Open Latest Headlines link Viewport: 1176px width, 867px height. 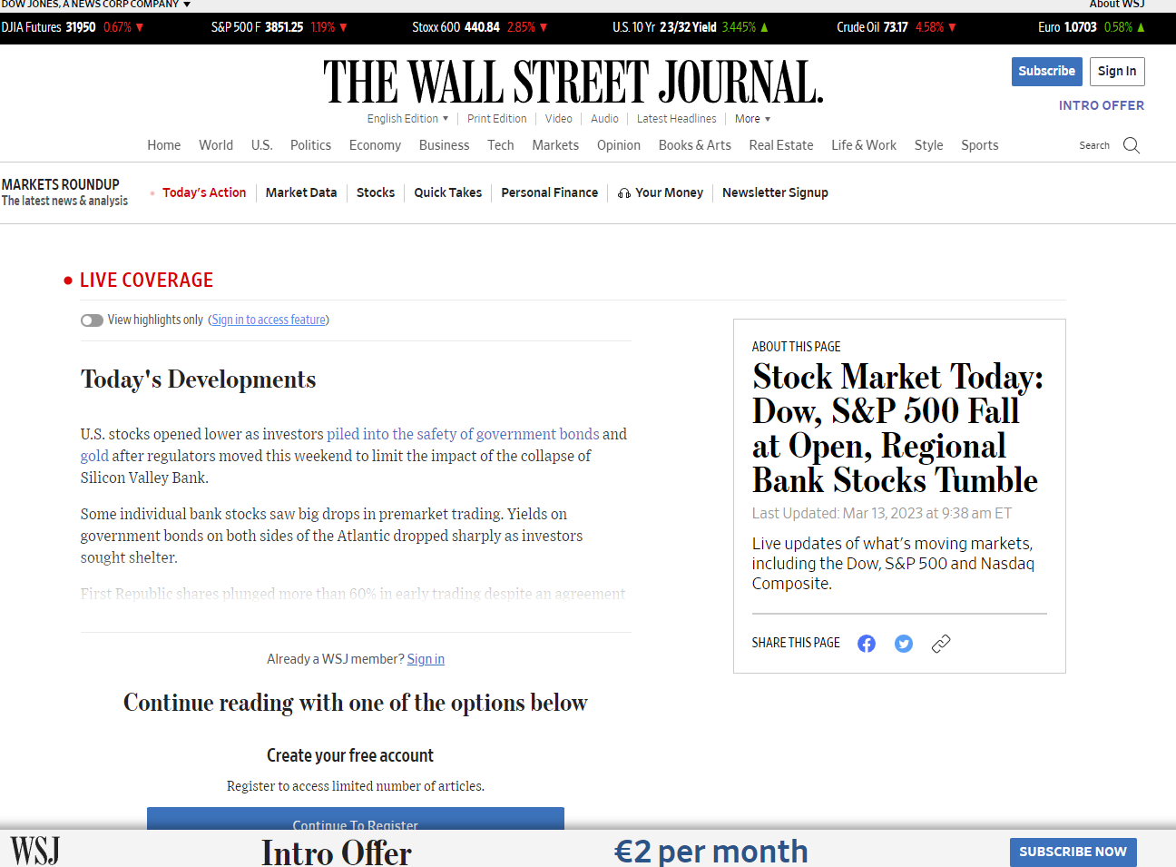point(677,119)
